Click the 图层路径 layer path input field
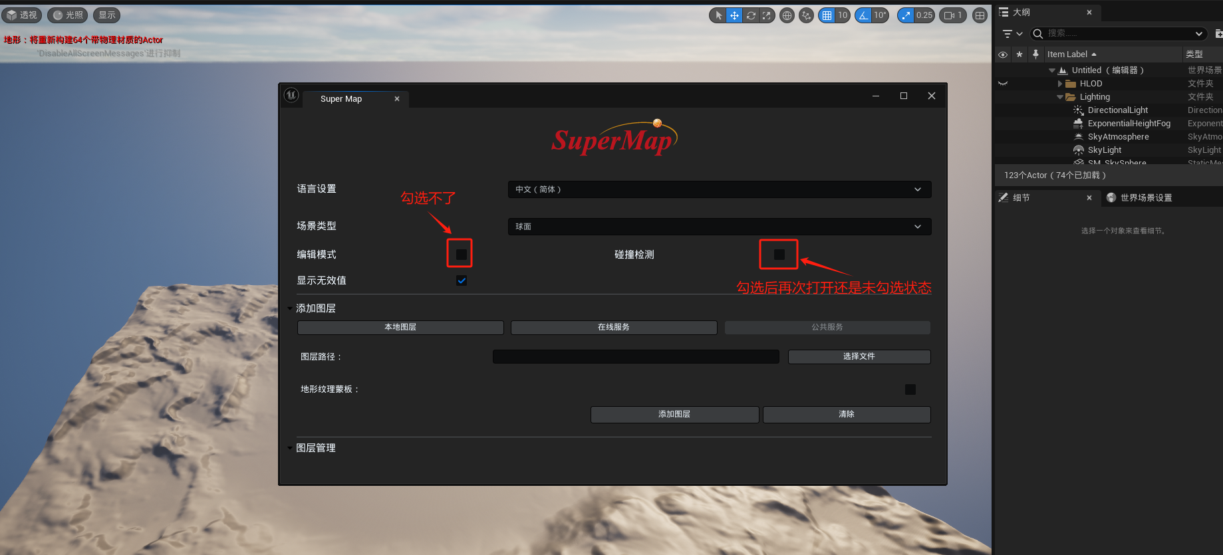Screen dimensions: 1223x555 (636, 357)
